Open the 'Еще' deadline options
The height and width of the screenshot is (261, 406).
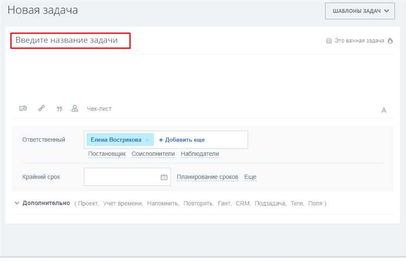(x=250, y=177)
